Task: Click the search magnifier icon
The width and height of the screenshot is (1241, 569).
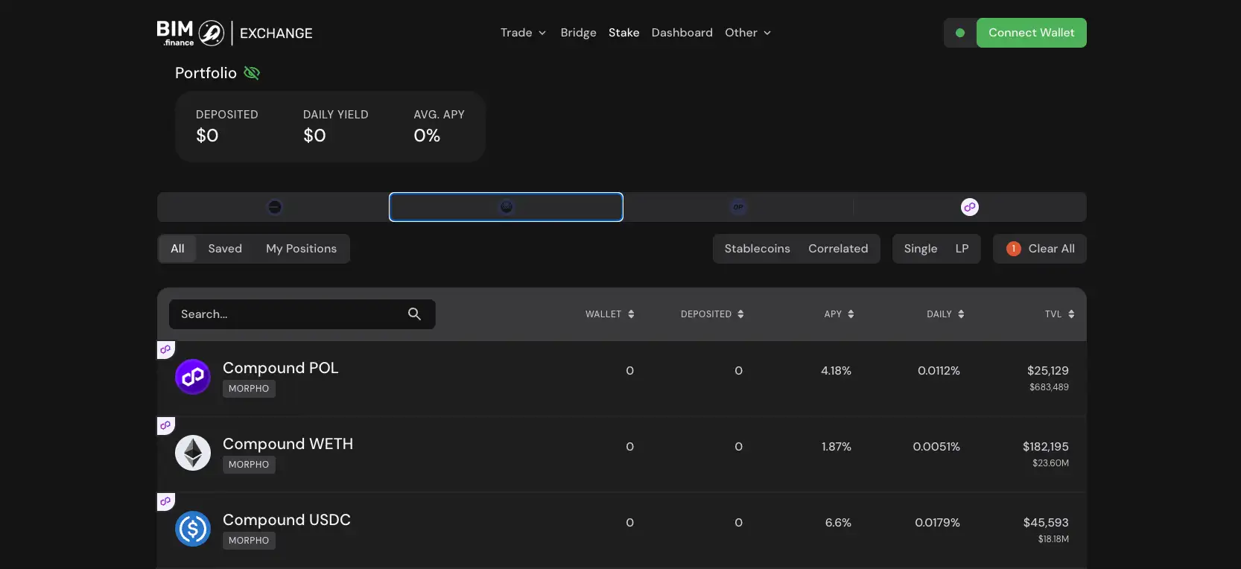Action: [414, 314]
